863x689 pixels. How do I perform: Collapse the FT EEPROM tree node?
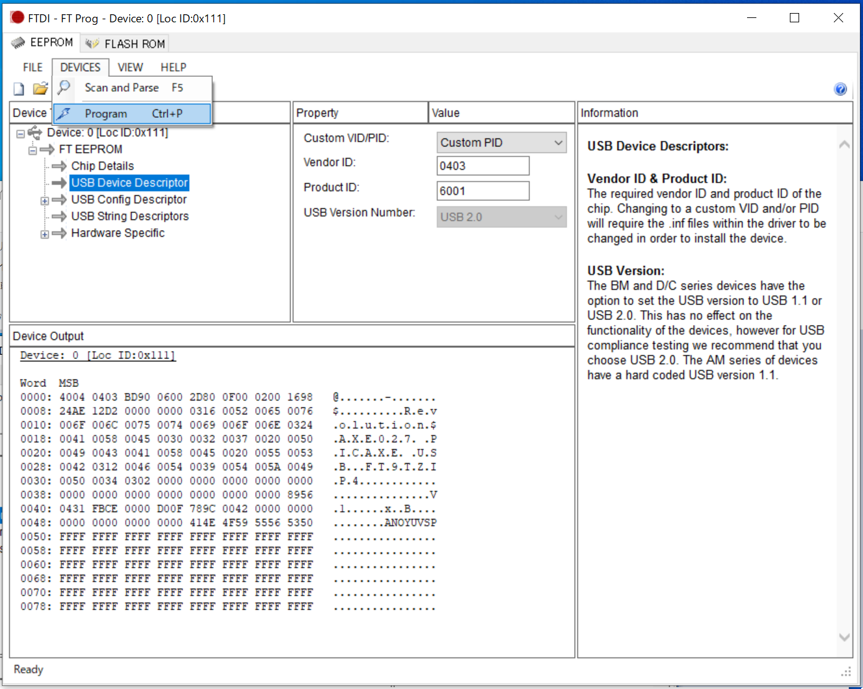click(x=32, y=150)
